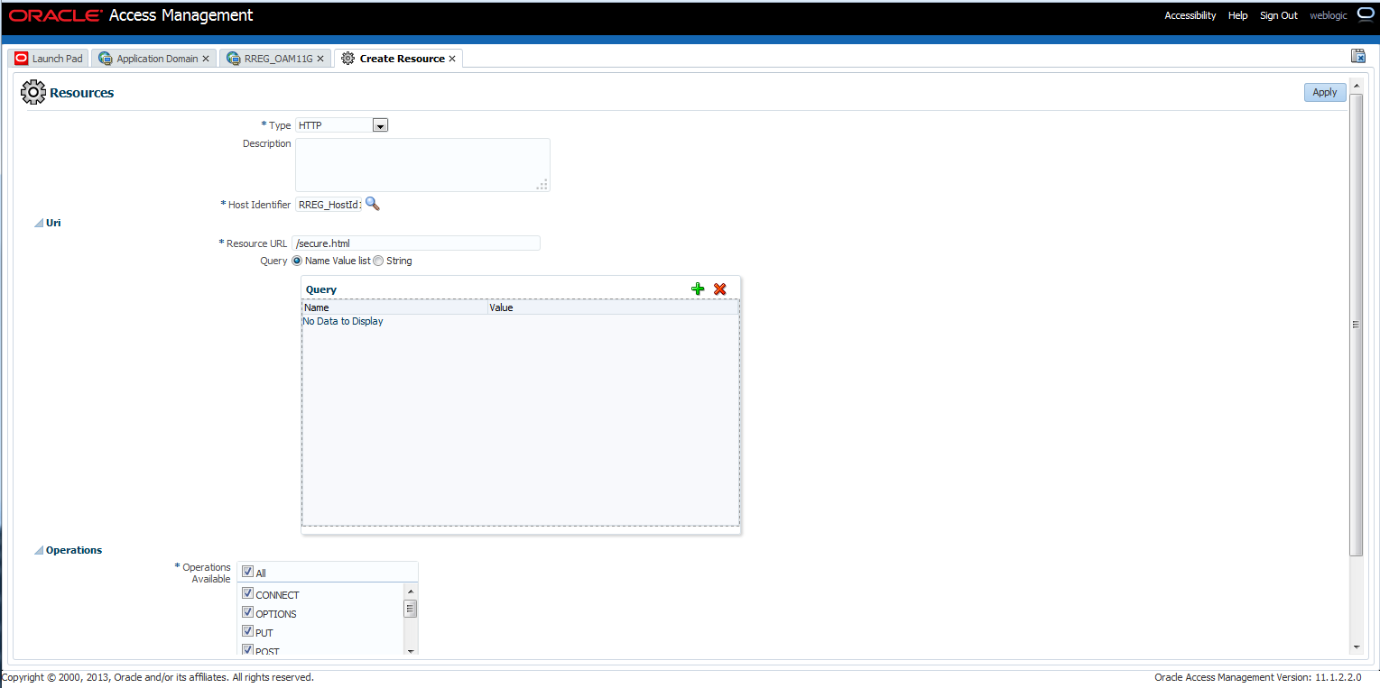This screenshot has height=688, width=1380.
Task: Click the Application Domain tab icon
Action: coord(106,59)
